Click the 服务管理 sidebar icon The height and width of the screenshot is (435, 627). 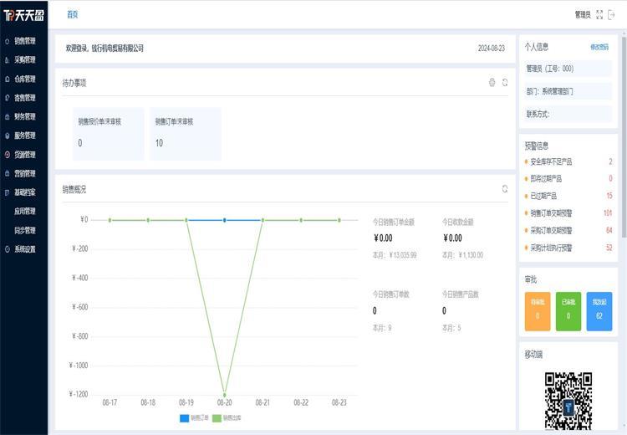click(x=8, y=136)
